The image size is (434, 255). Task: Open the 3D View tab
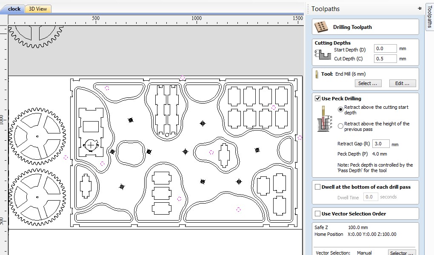click(x=38, y=9)
